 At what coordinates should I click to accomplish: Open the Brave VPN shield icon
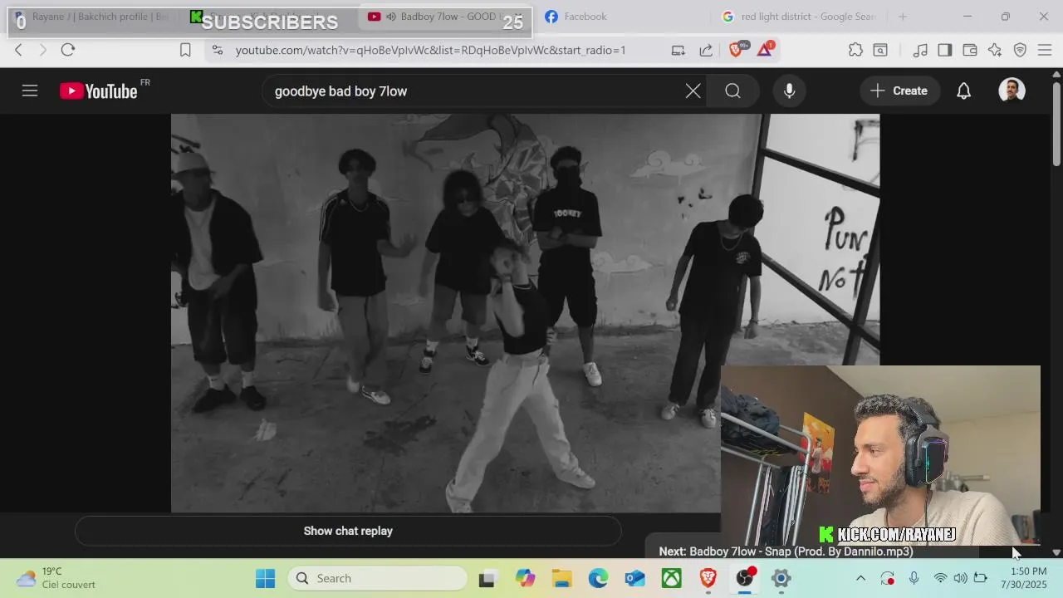click(1020, 50)
